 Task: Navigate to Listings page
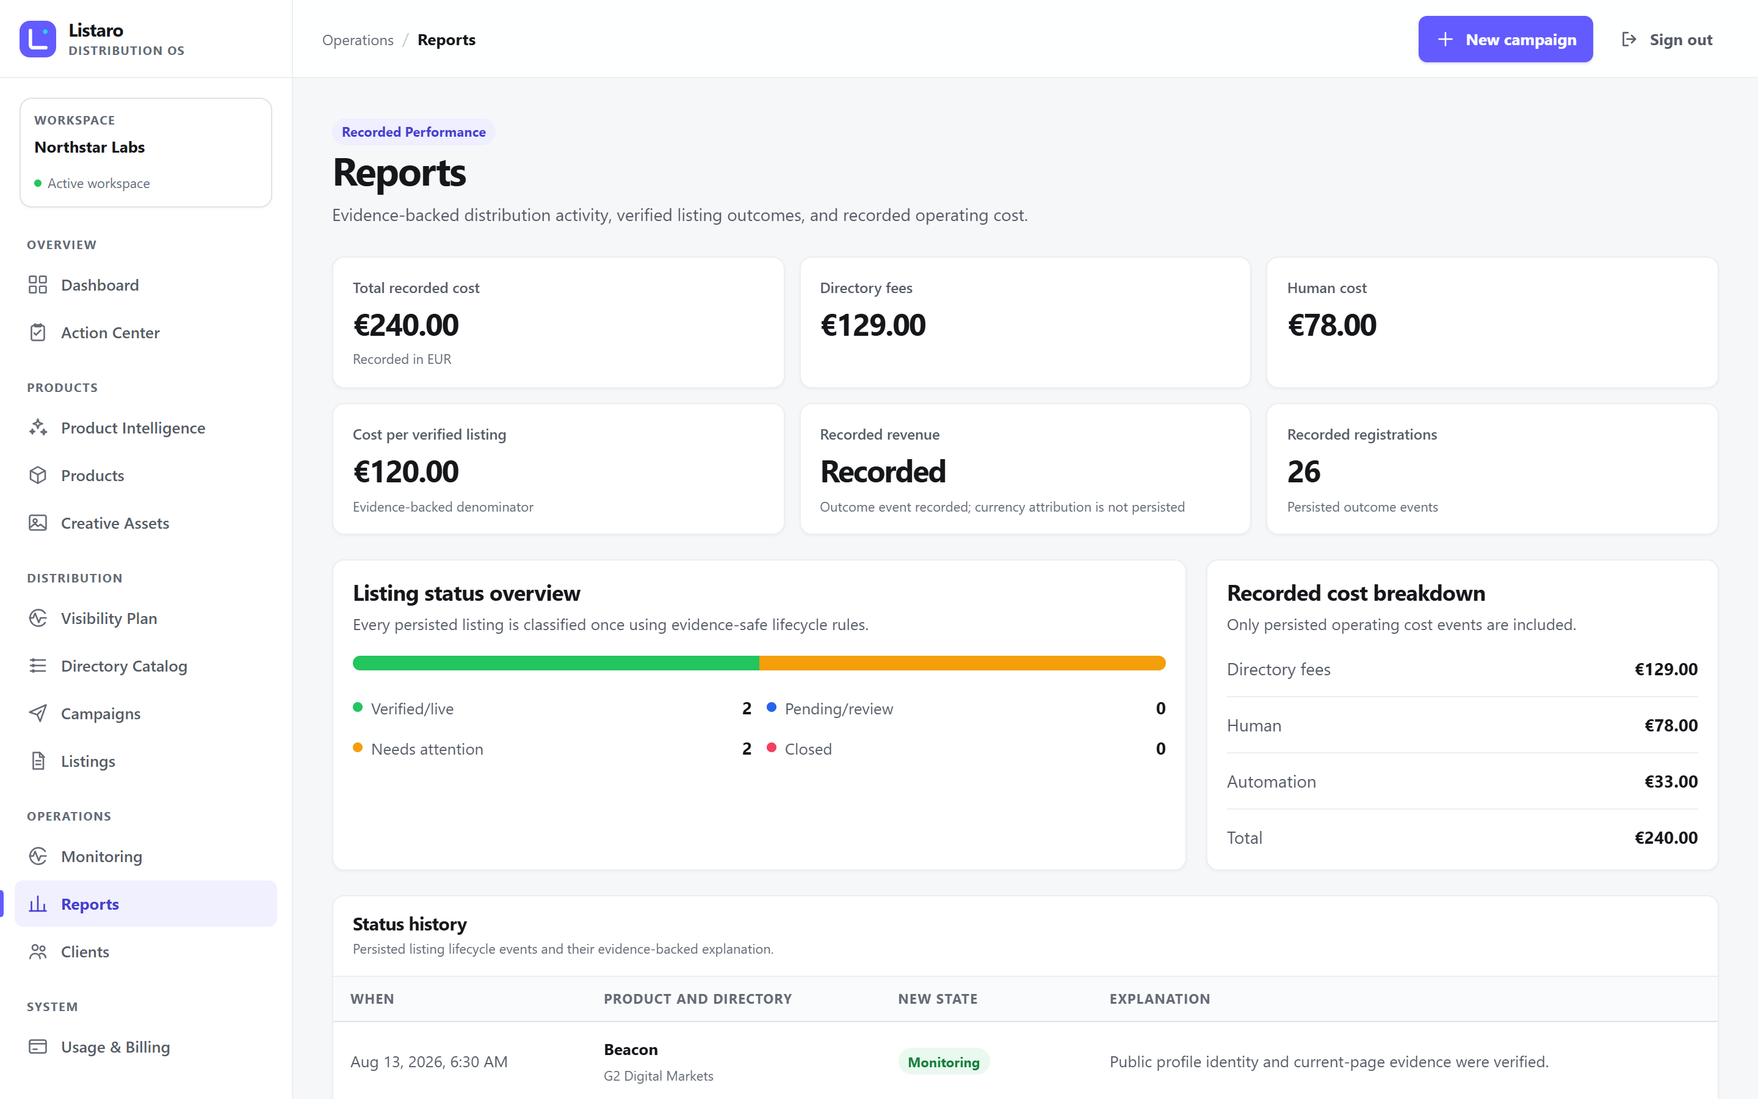click(145, 761)
